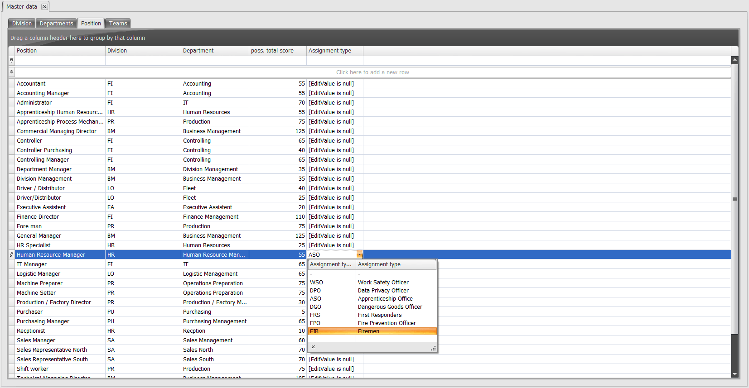The width and height of the screenshot is (749, 388).
Task: Go to the Teams tab
Action: point(118,24)
